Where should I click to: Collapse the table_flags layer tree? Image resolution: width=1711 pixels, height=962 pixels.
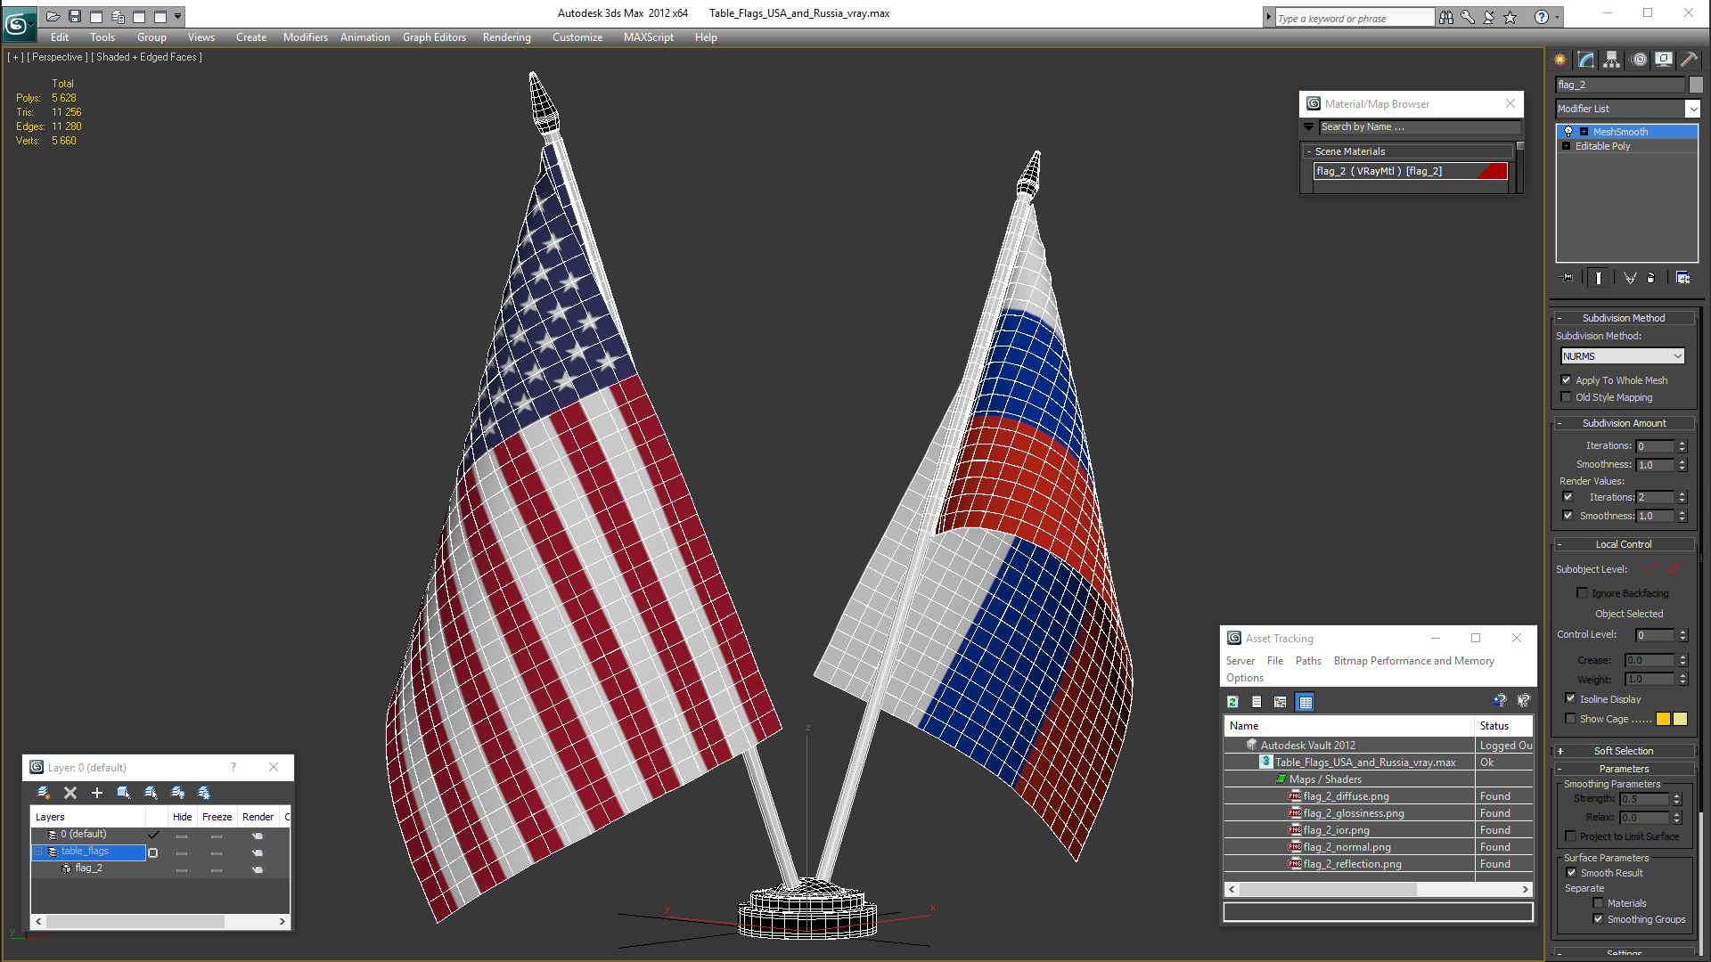click(39, 852)
